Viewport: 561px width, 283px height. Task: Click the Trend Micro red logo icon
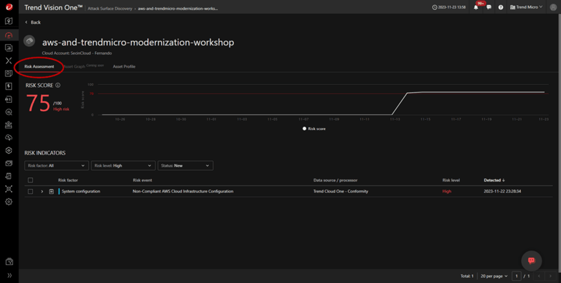click(9, 7)
